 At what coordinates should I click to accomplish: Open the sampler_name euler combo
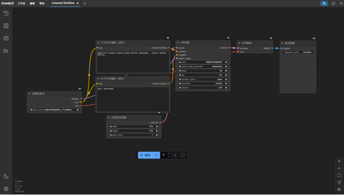point(203,79)
